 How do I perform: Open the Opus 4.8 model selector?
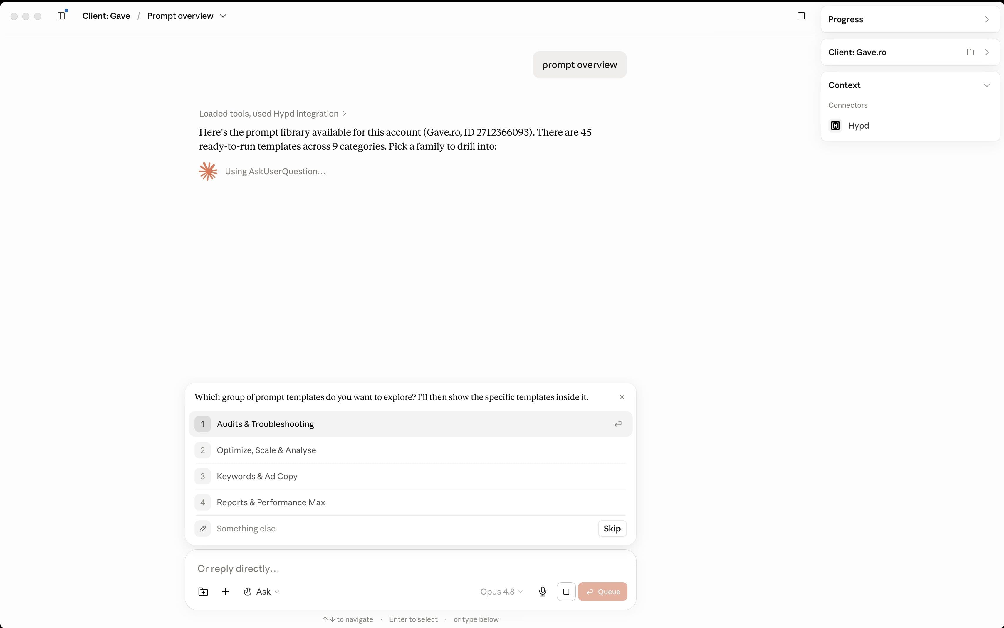501,591
